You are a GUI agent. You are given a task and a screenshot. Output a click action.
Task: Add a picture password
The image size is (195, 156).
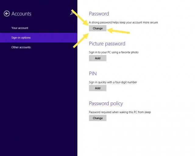pyautogui.click(x=97, y=58)
